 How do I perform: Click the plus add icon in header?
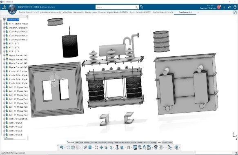point(224,7)
